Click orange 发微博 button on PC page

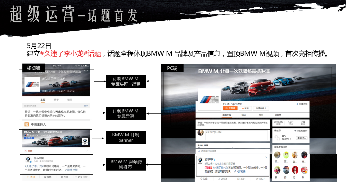pyautogui.click(x=230, y=108)
